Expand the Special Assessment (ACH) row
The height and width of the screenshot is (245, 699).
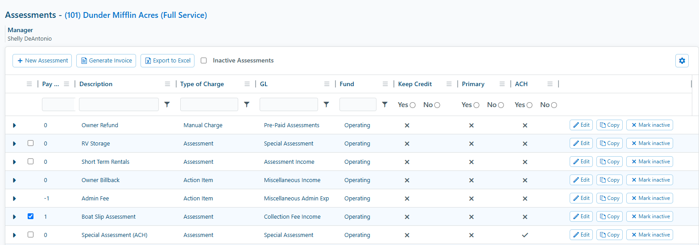point(14,235)
